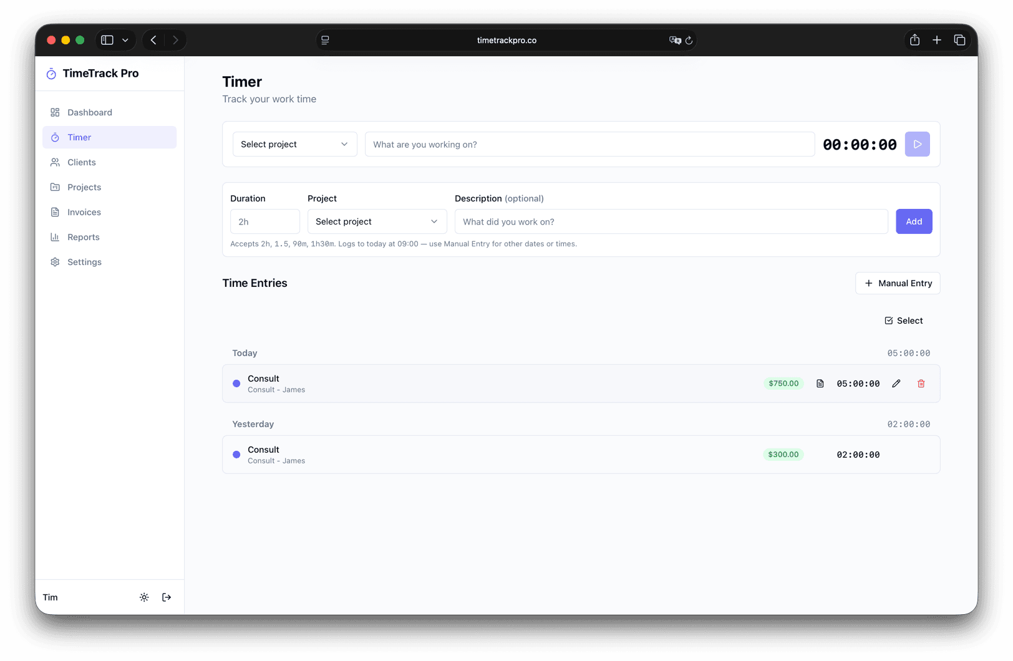Go forward with the browser forward arrow

tap(175, 40)
